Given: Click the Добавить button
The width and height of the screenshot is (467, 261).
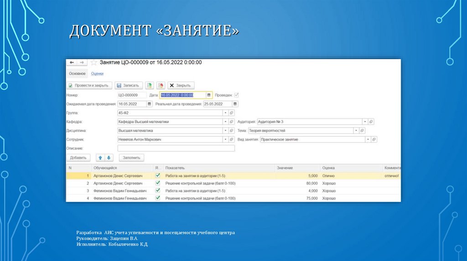Looking at the screenshot, I should 78,158.
